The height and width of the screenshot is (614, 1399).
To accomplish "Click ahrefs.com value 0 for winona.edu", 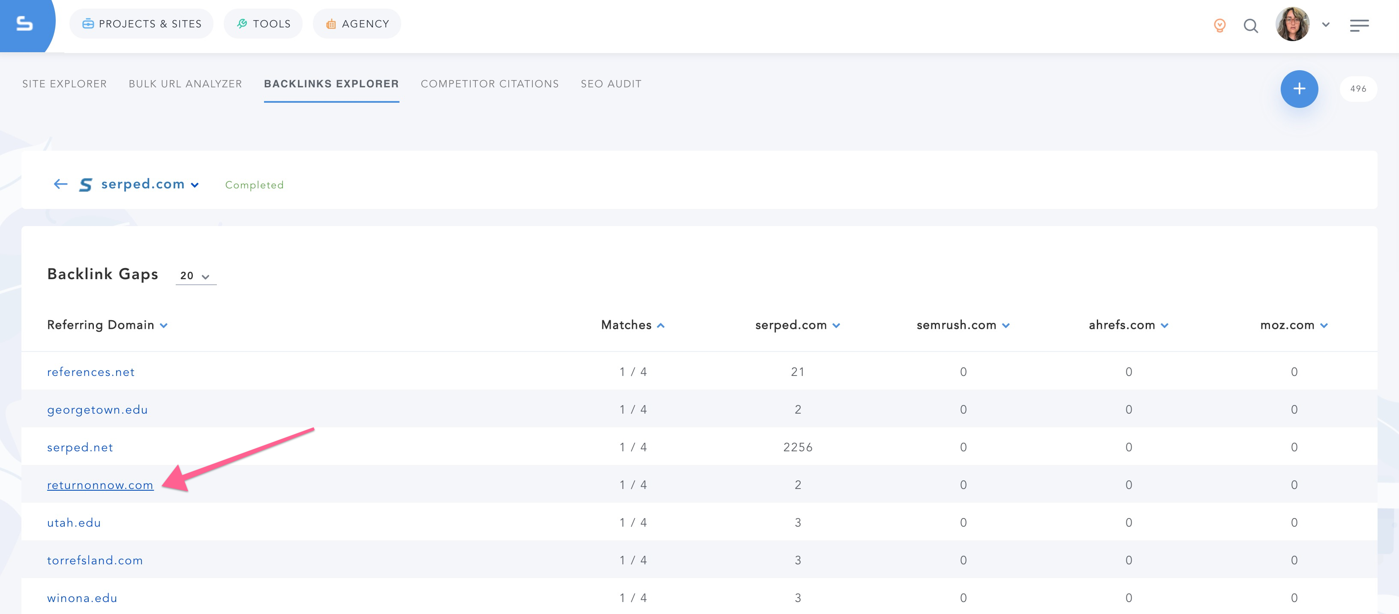I will tap(1129, 598).
